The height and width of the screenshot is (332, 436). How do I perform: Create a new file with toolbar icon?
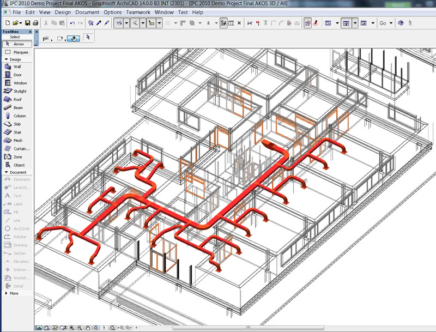(x=8, y=23)
